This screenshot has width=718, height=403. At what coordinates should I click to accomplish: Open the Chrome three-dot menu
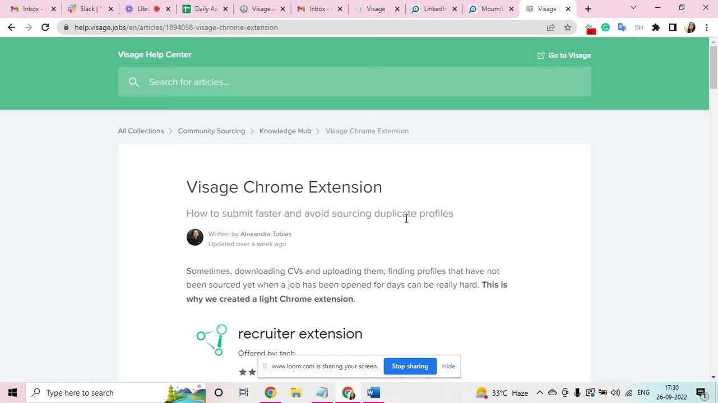(x=706, y=27)
